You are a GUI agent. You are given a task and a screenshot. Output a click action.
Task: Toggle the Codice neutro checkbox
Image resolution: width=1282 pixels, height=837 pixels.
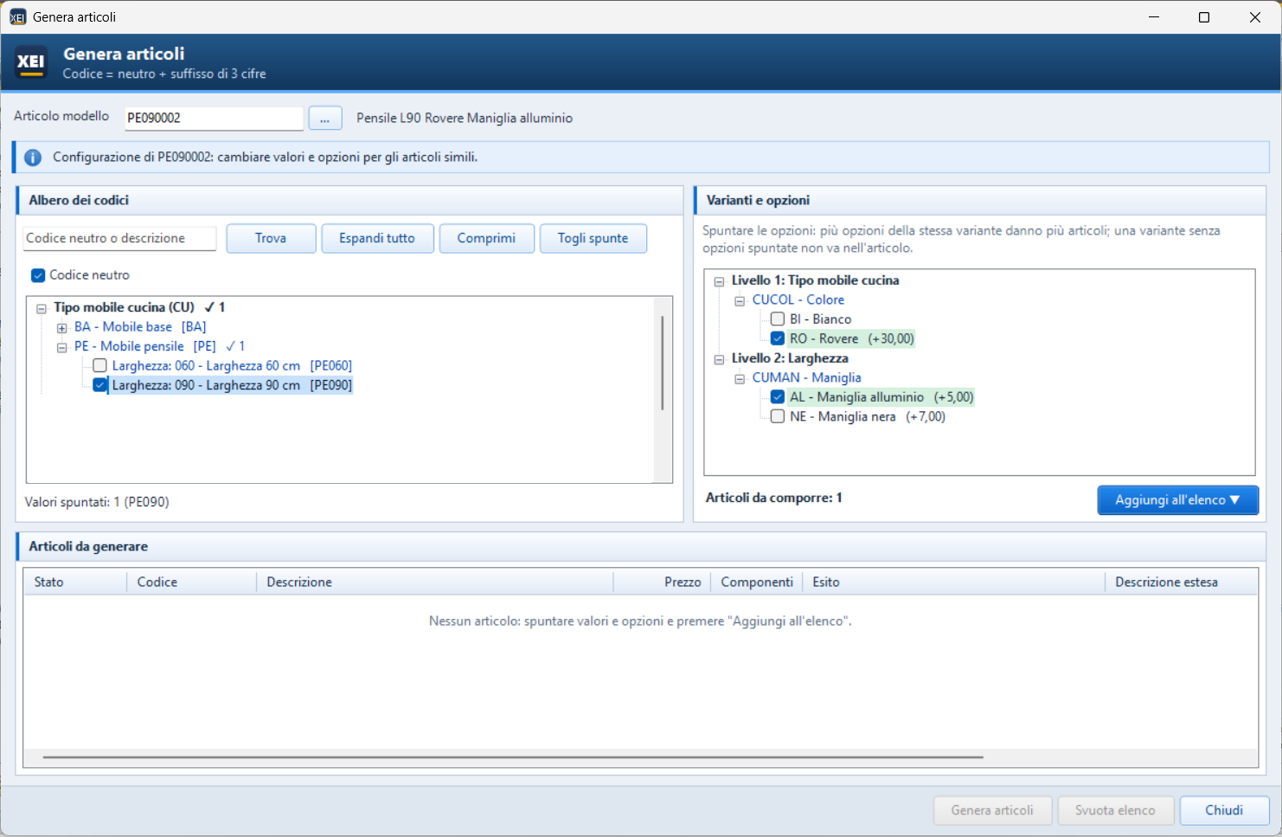[38, 275]
